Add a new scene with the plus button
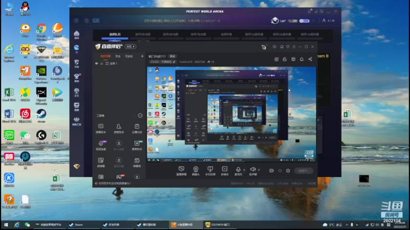 point(142,56)
